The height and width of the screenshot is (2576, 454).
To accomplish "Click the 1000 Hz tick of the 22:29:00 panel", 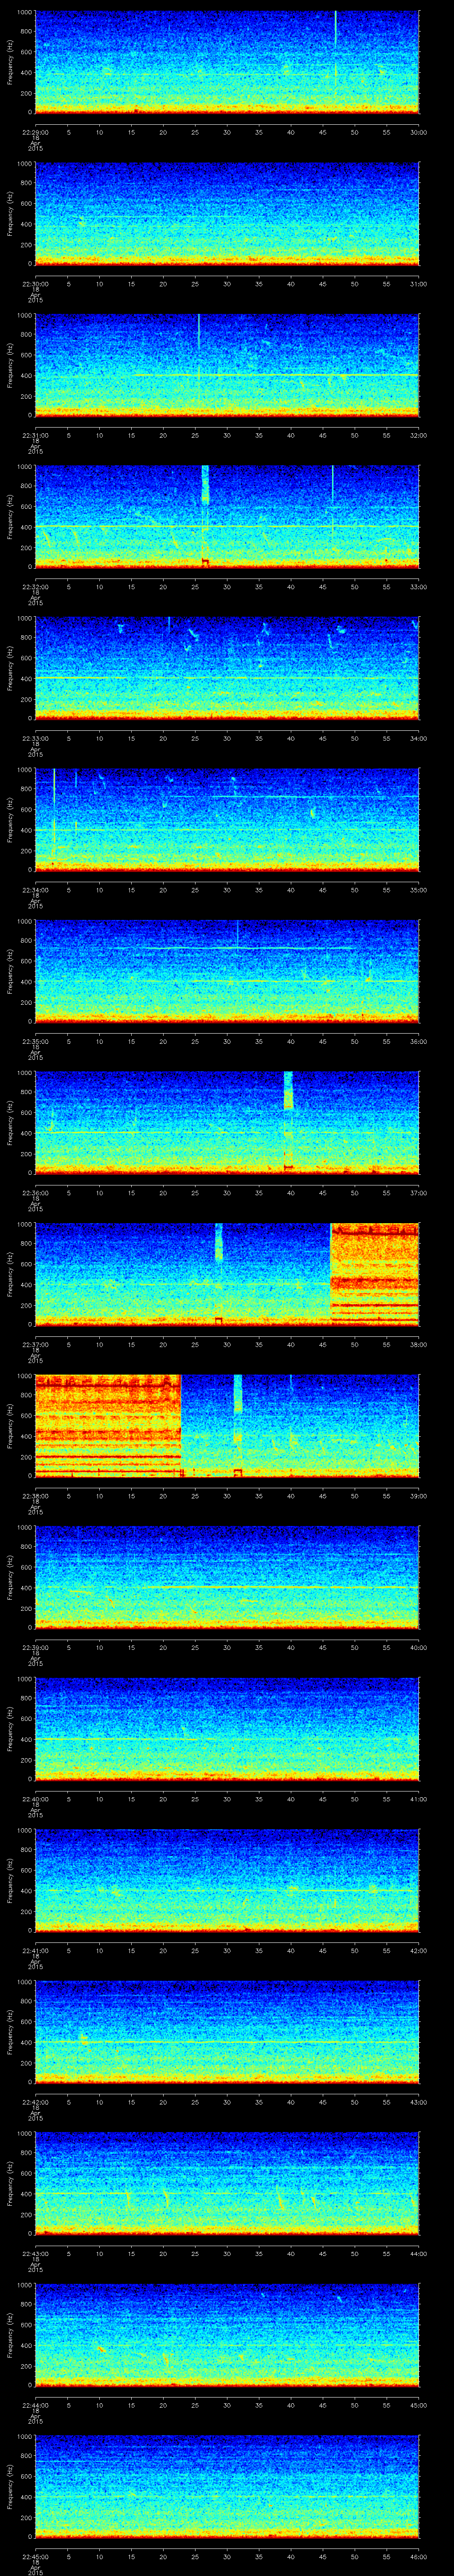I will coord(24,12).
